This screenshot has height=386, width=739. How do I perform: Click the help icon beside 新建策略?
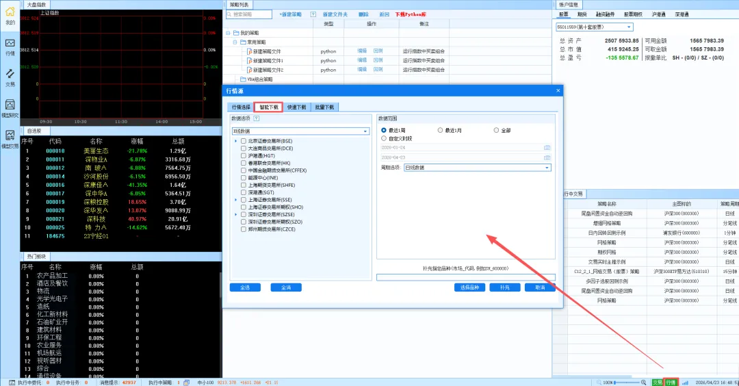[x=313, y=14]
